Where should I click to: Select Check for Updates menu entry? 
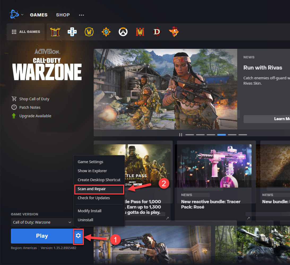pos(94,198)
